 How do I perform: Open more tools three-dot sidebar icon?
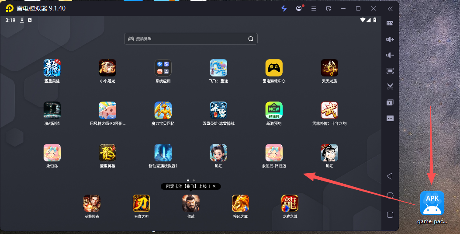[x=390, y=118]
